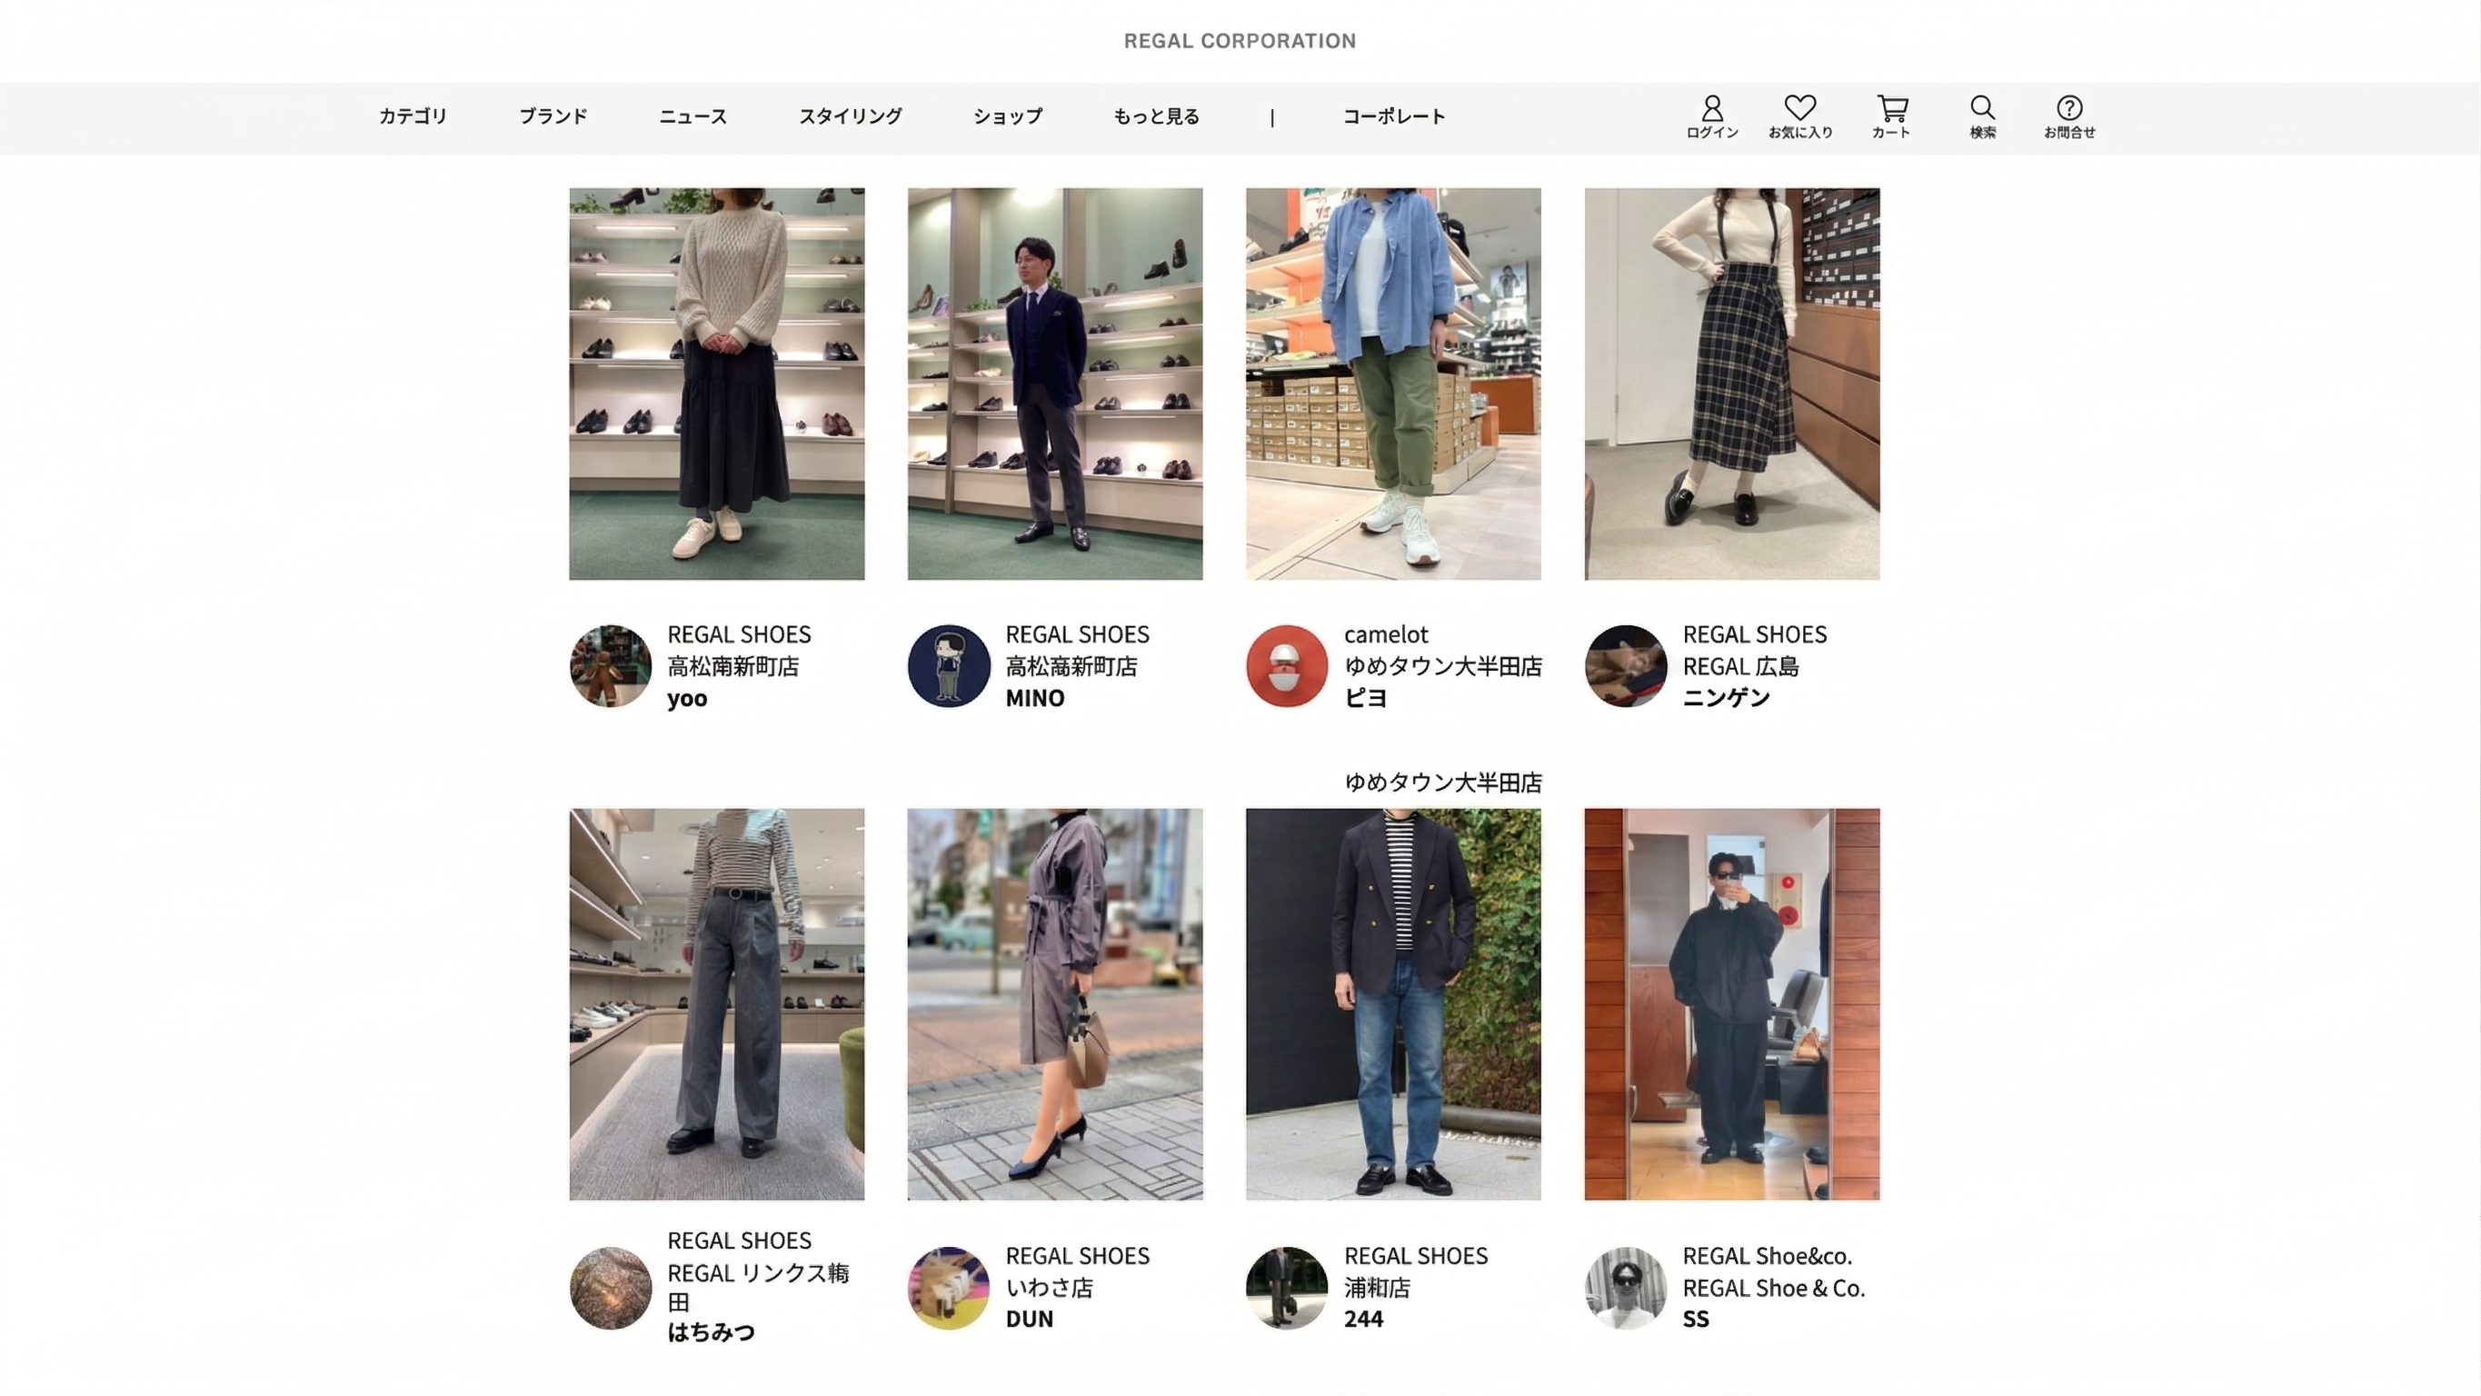
Task: Open the スタイリング menu item
Action: coord(850,116)
